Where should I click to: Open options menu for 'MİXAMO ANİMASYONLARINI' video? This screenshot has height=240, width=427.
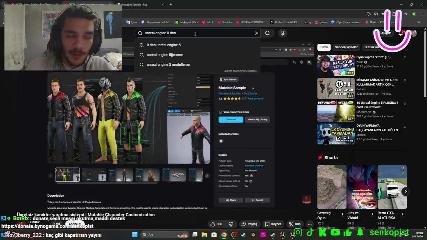point(405,81)
